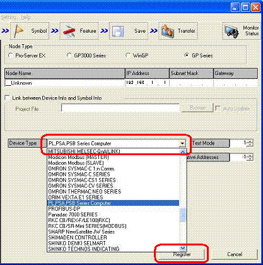Select Modicon Modbus (MASTER) in list
This screenshot has height=265, width=263.
(x=114, y=157)
